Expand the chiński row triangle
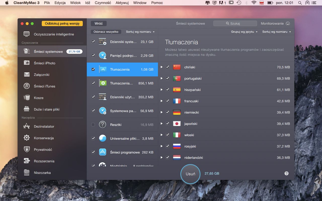The height and width of the screenshot is (201, 322). click(162, 67)
